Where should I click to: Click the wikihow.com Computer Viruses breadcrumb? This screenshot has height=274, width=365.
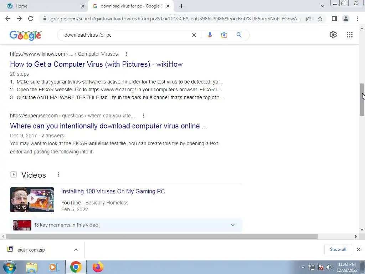tap(64, 54)
